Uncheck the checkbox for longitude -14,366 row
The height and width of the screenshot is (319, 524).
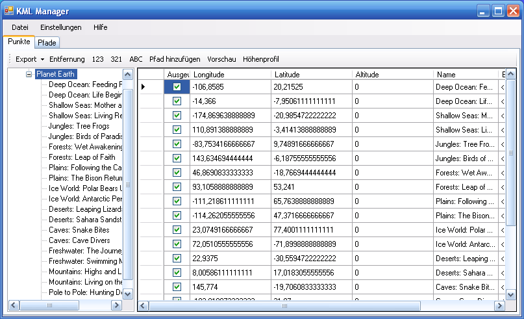click(x=177, y=101)
